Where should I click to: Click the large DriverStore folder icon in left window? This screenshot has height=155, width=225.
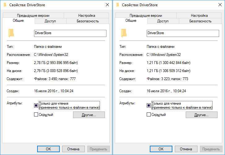tap(11, 33)
